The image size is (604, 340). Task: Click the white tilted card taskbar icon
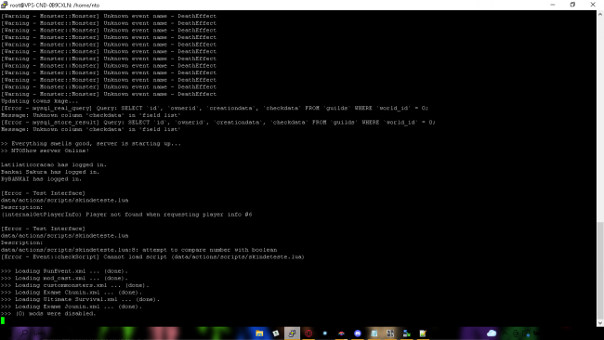pyautogui.click(x=276, y=333)
